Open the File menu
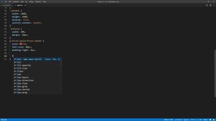The image size is (216, 121). tap(6, 2)
